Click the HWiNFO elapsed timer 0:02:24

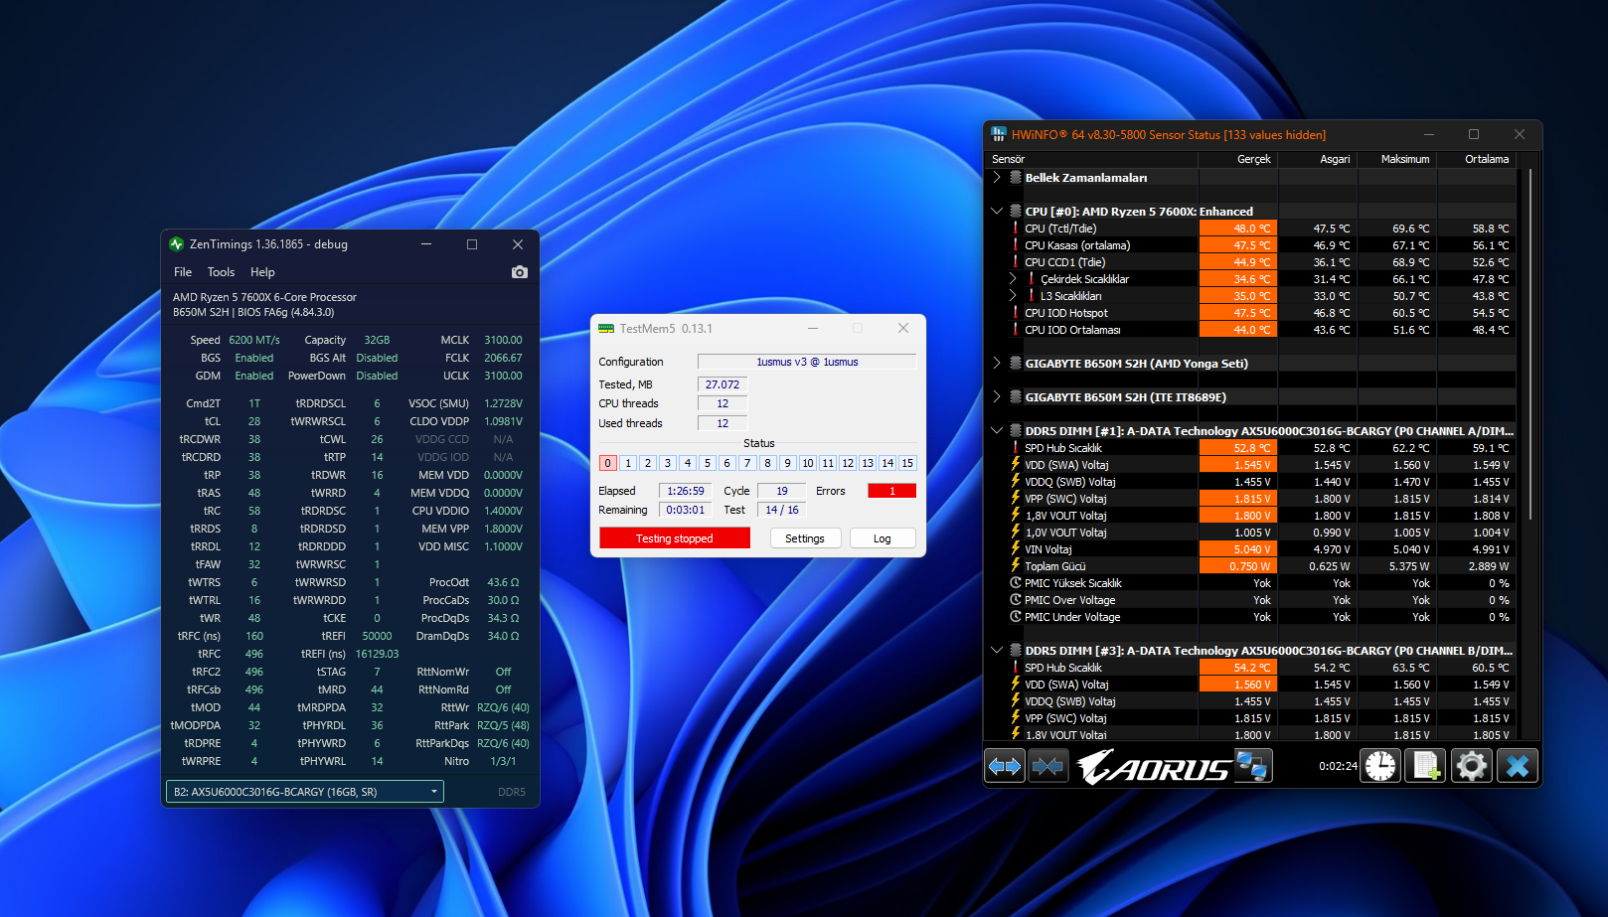pyautogui.click(x=1338, y=766)
